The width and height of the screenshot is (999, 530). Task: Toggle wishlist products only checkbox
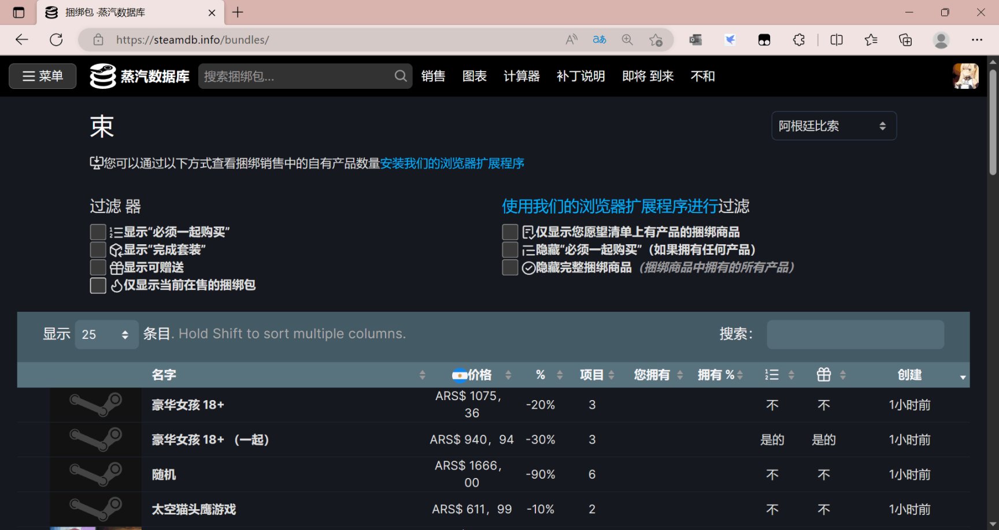pos(510,232)
